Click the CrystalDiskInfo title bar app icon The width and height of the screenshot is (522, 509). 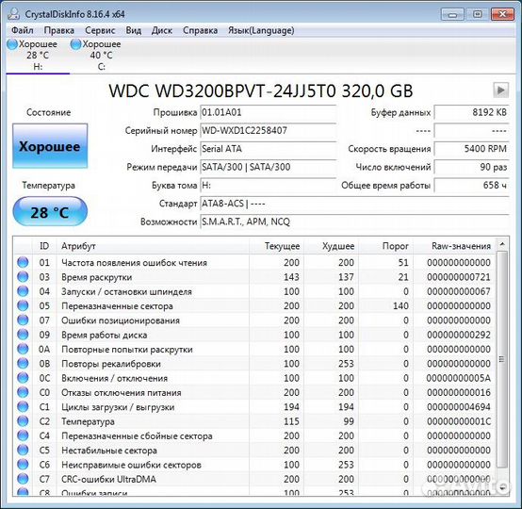point(14,13)
